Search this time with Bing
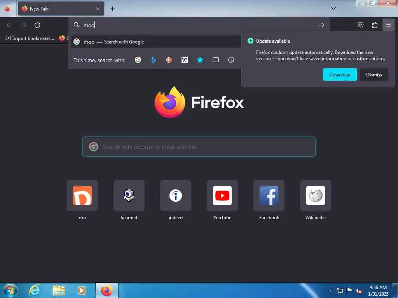Image resolution: width=398 pixels, height=298 pixels. 153,60
